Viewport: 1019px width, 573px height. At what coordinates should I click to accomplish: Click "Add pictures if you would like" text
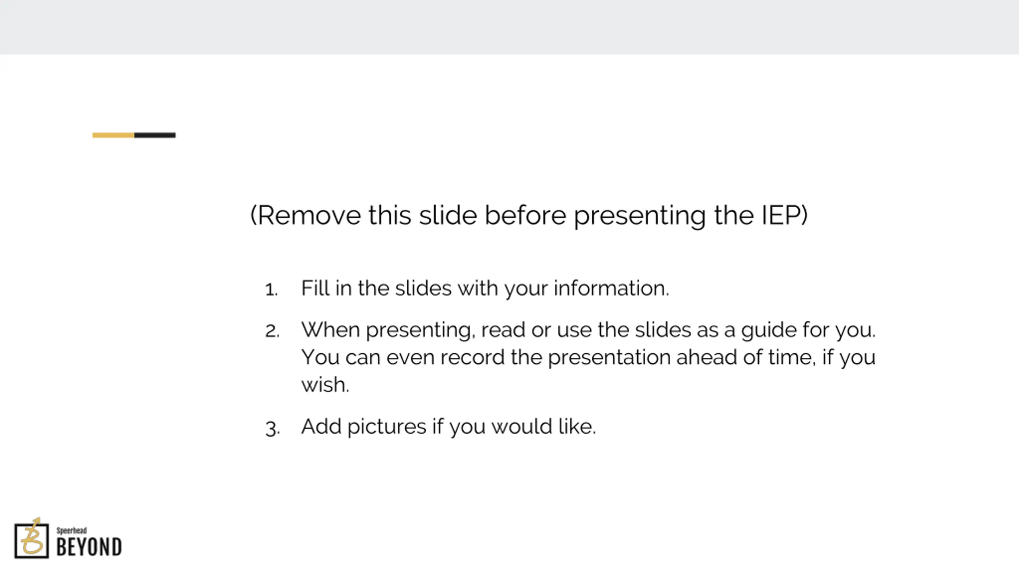pos(448,427)
